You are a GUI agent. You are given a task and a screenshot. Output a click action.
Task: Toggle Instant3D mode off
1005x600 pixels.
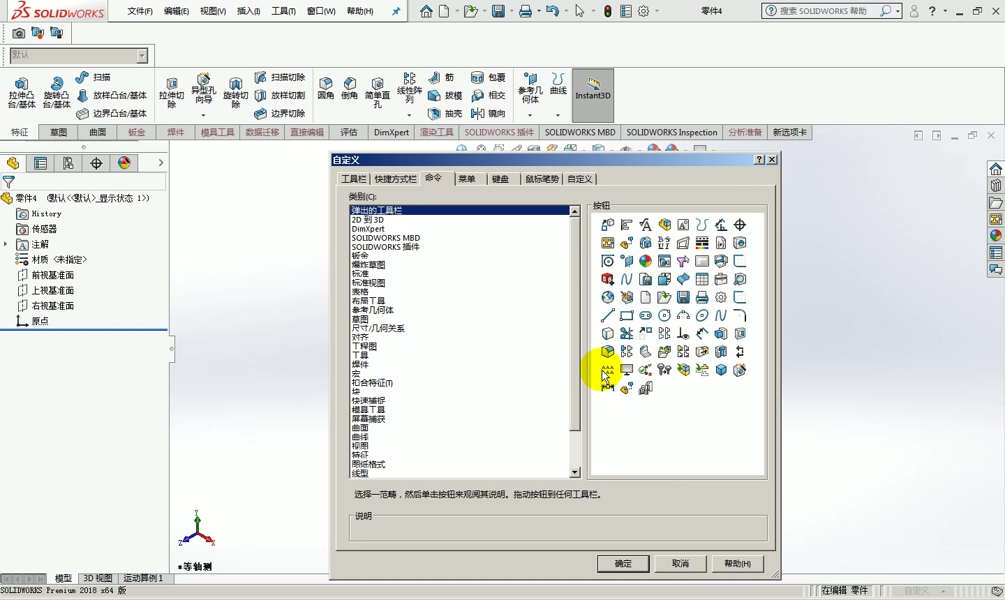point(593,94)
